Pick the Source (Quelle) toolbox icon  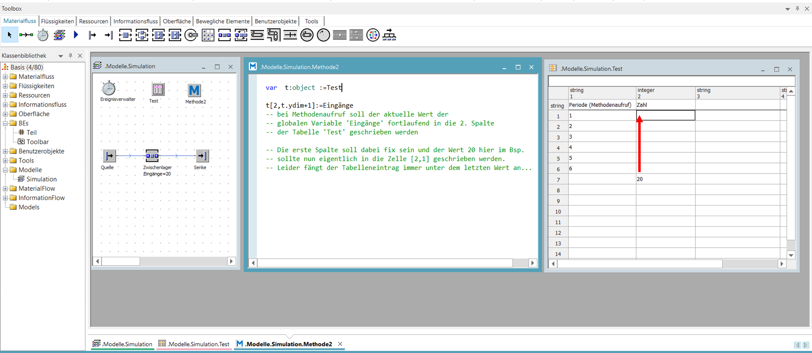coord(92,35)
